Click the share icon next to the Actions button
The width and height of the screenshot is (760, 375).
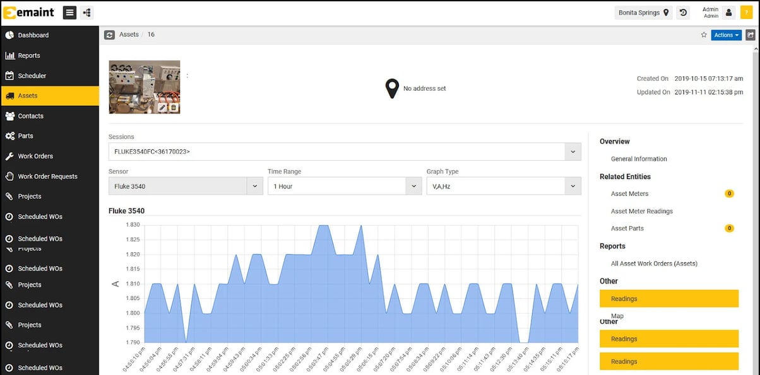click(x=751, y=35)
